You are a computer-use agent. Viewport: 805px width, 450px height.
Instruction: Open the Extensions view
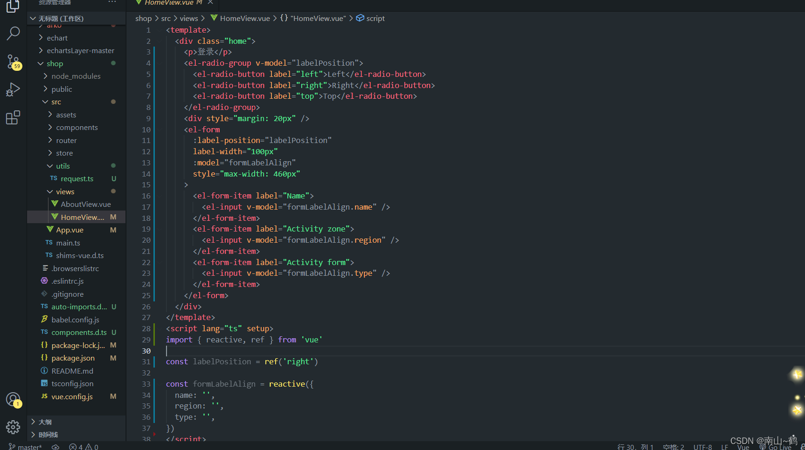pyautogui.click(x=13, y=117)
